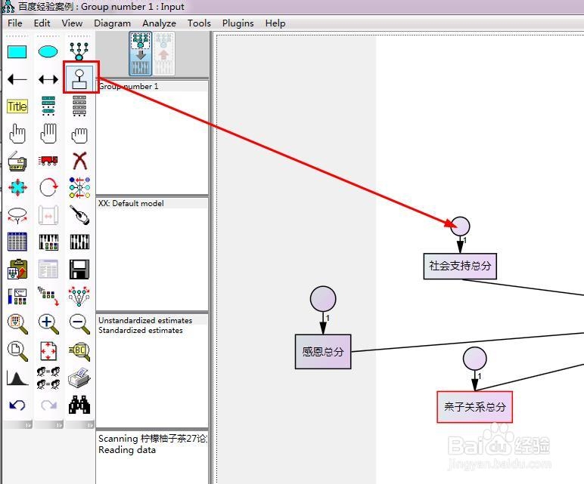This screenshot has width=584, height=484.
Task: Open the view text output tool
Action: point(48,269)
